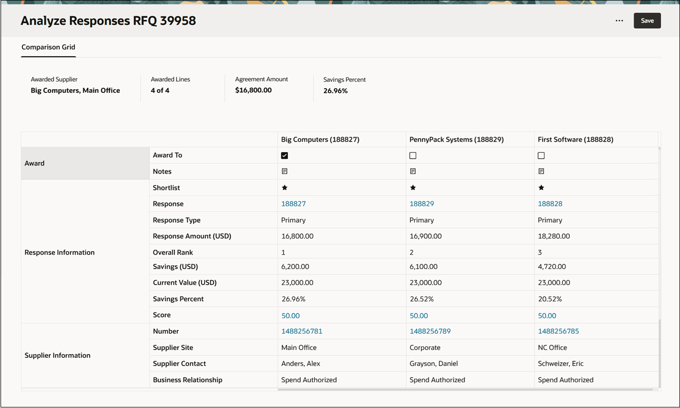This screenshot has height=408, width=680.
Task: Open supplier number 1488256785 for First Software
Action: (x=559, y=331)
